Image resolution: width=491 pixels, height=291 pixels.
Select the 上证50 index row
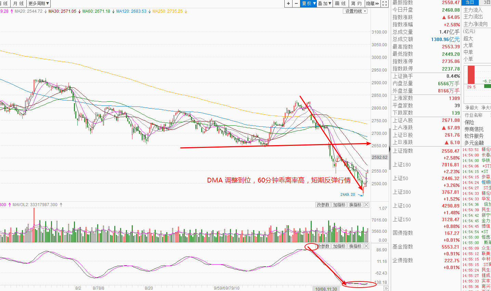[426, 181]
